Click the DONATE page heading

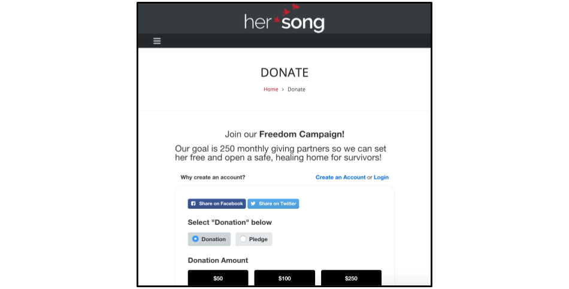tap(284, 72)
